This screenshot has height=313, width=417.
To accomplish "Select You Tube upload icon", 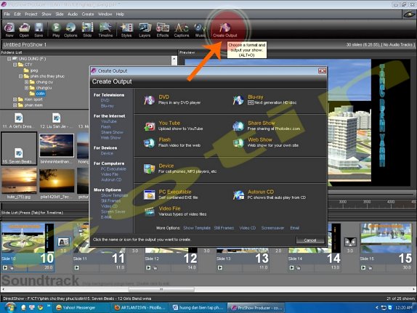I will pyautogui.click(x=149, y=126).
